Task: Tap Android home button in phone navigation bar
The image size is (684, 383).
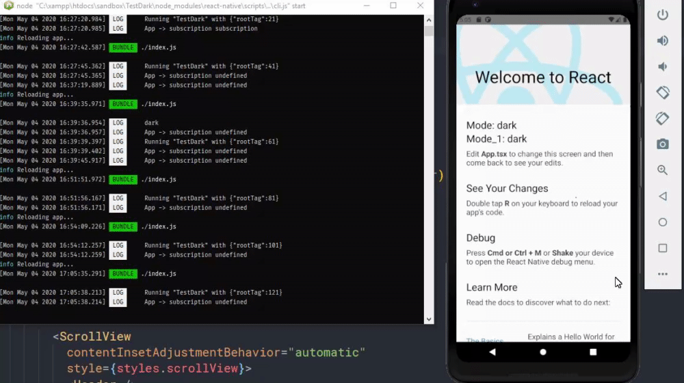Action: [x=542, y=352]
